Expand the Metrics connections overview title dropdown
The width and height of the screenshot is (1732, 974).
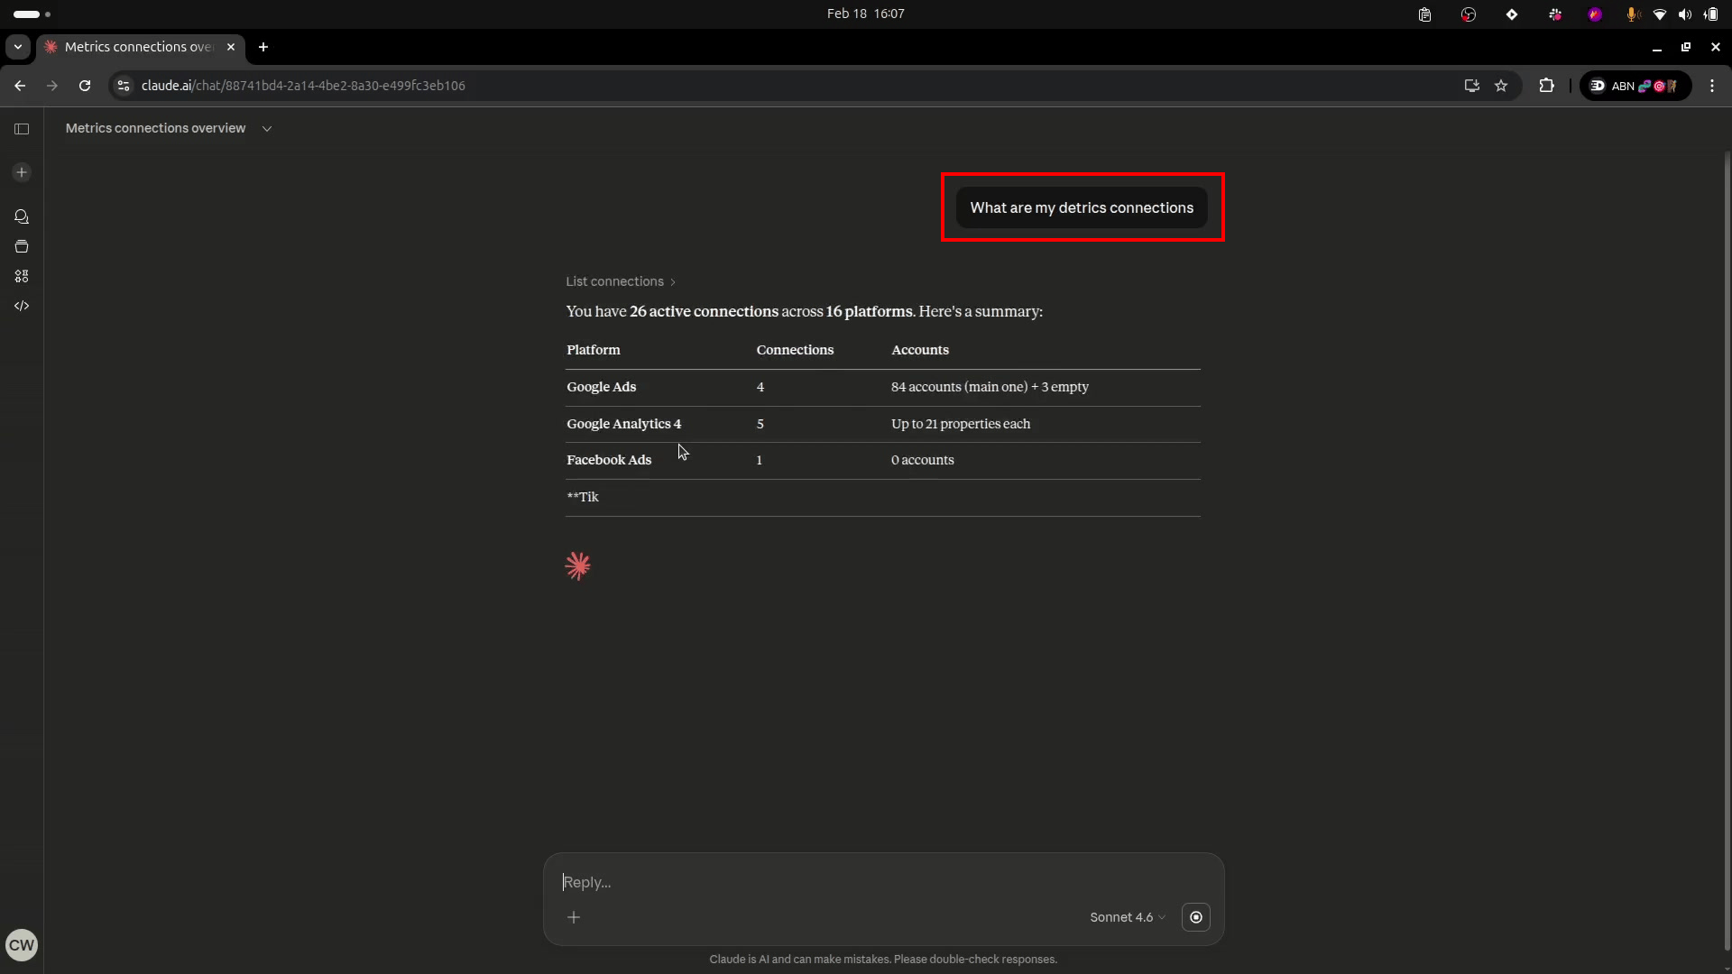point(267,129)
